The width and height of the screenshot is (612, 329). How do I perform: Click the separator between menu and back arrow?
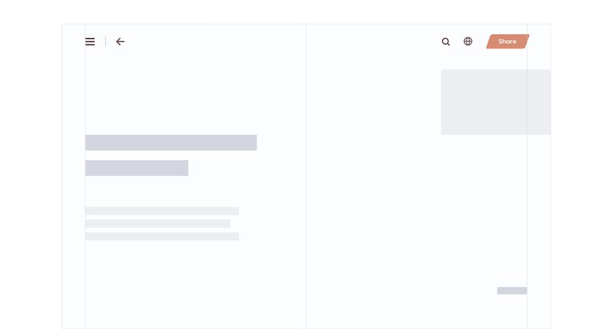tap(106, 42)
